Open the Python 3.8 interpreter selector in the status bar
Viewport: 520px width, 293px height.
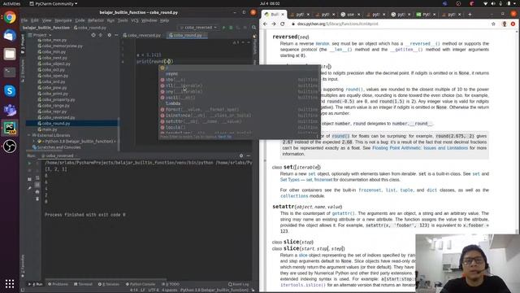pyautogui.click(x=214, y=290)
